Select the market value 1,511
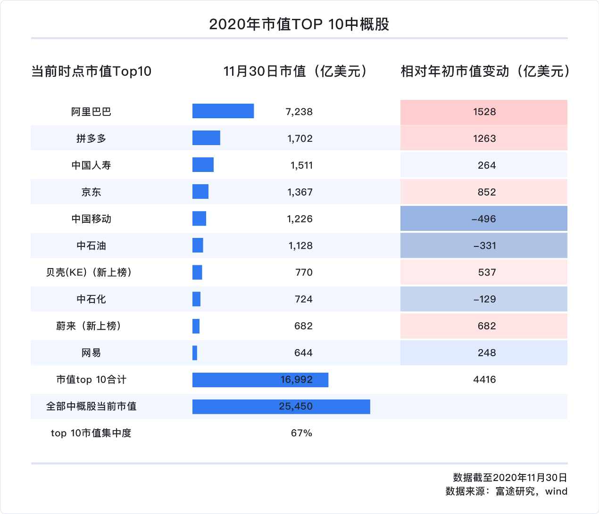This screenshot has width=599, height=514. (301, 165)
